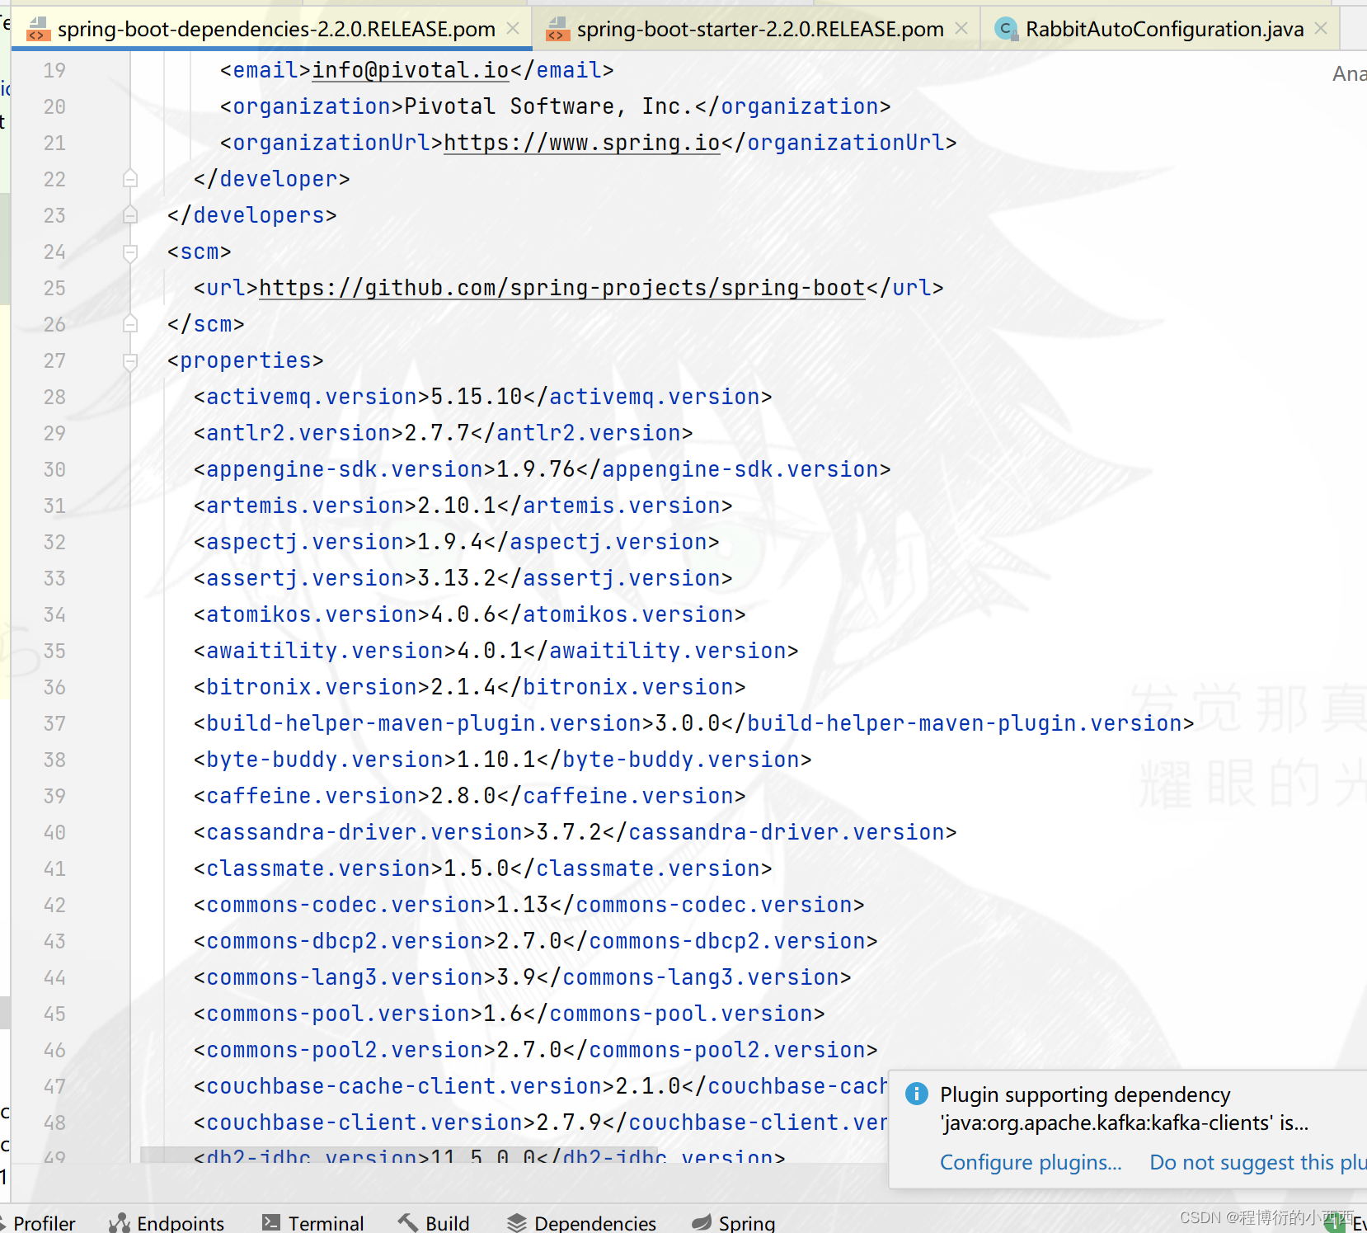Open info@pivotal.io email link
Screen dimensions: 1367x1233
coord(411,70)
